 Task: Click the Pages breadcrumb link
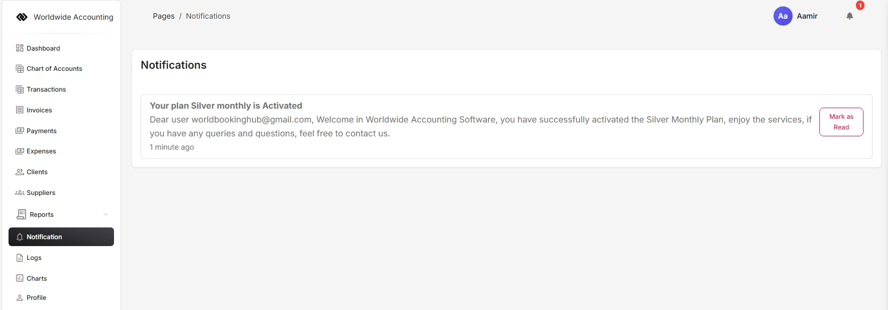(164, 16)
